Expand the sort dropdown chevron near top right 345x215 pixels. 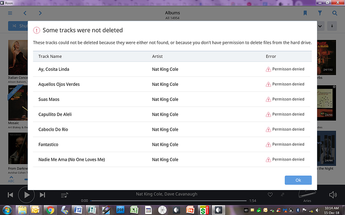[x=320, y=26]
